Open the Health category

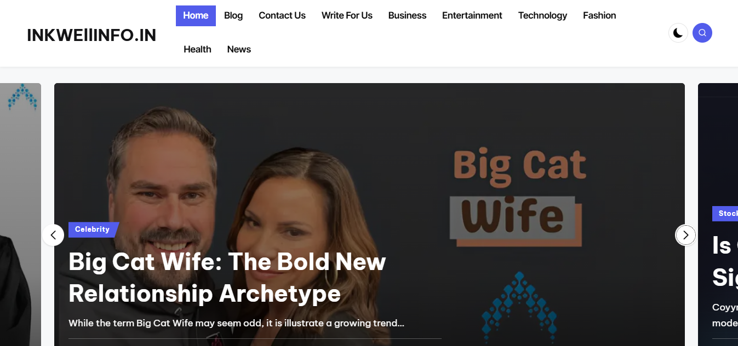pyautogui.click(x=197, y=49)
